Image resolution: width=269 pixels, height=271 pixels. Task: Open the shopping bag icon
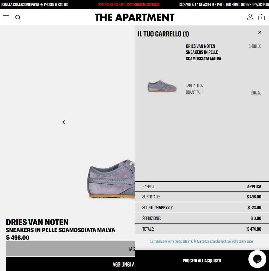click(262, 17)
